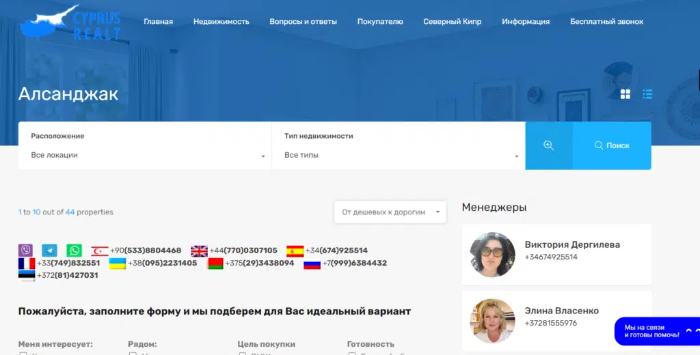700x355 pixels.
Task: Call French number +33(749)832551
Action: click(68, 263)
